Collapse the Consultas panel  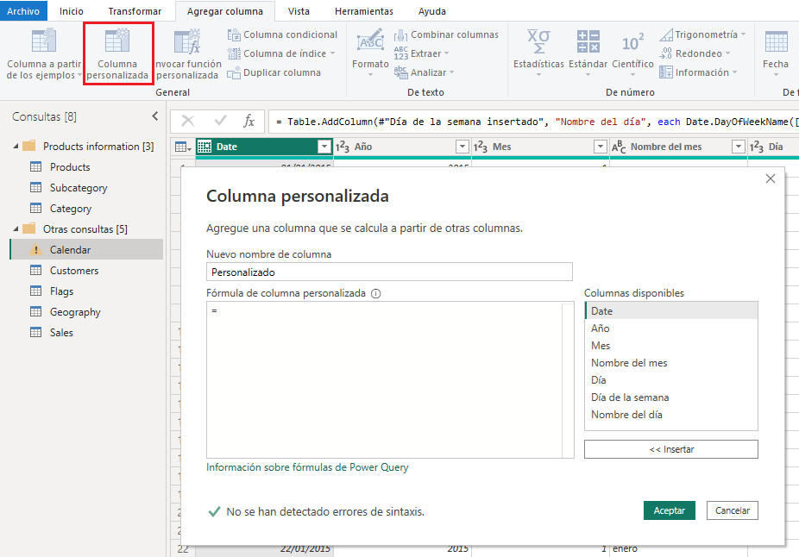click(x=155, y=116)
